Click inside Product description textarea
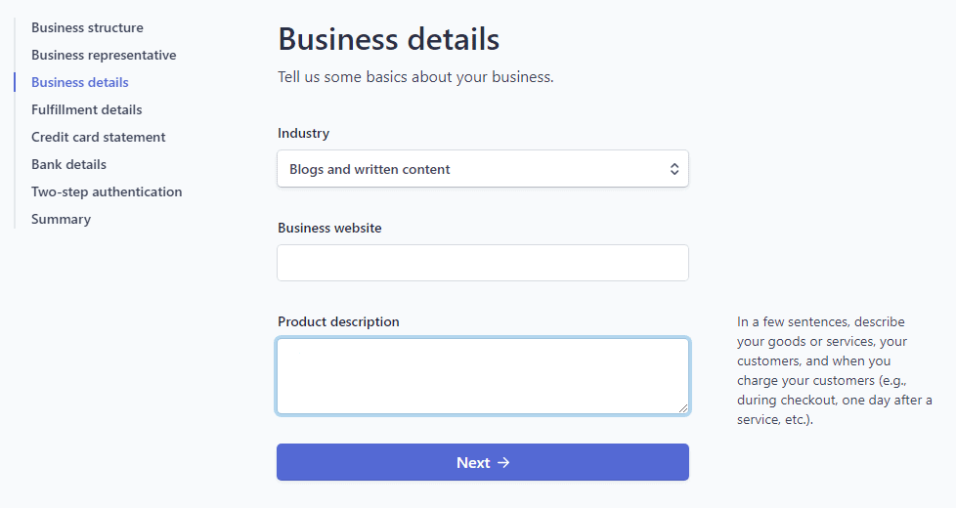Viewport: 956px width, 508px height. (x=483, y=376)
